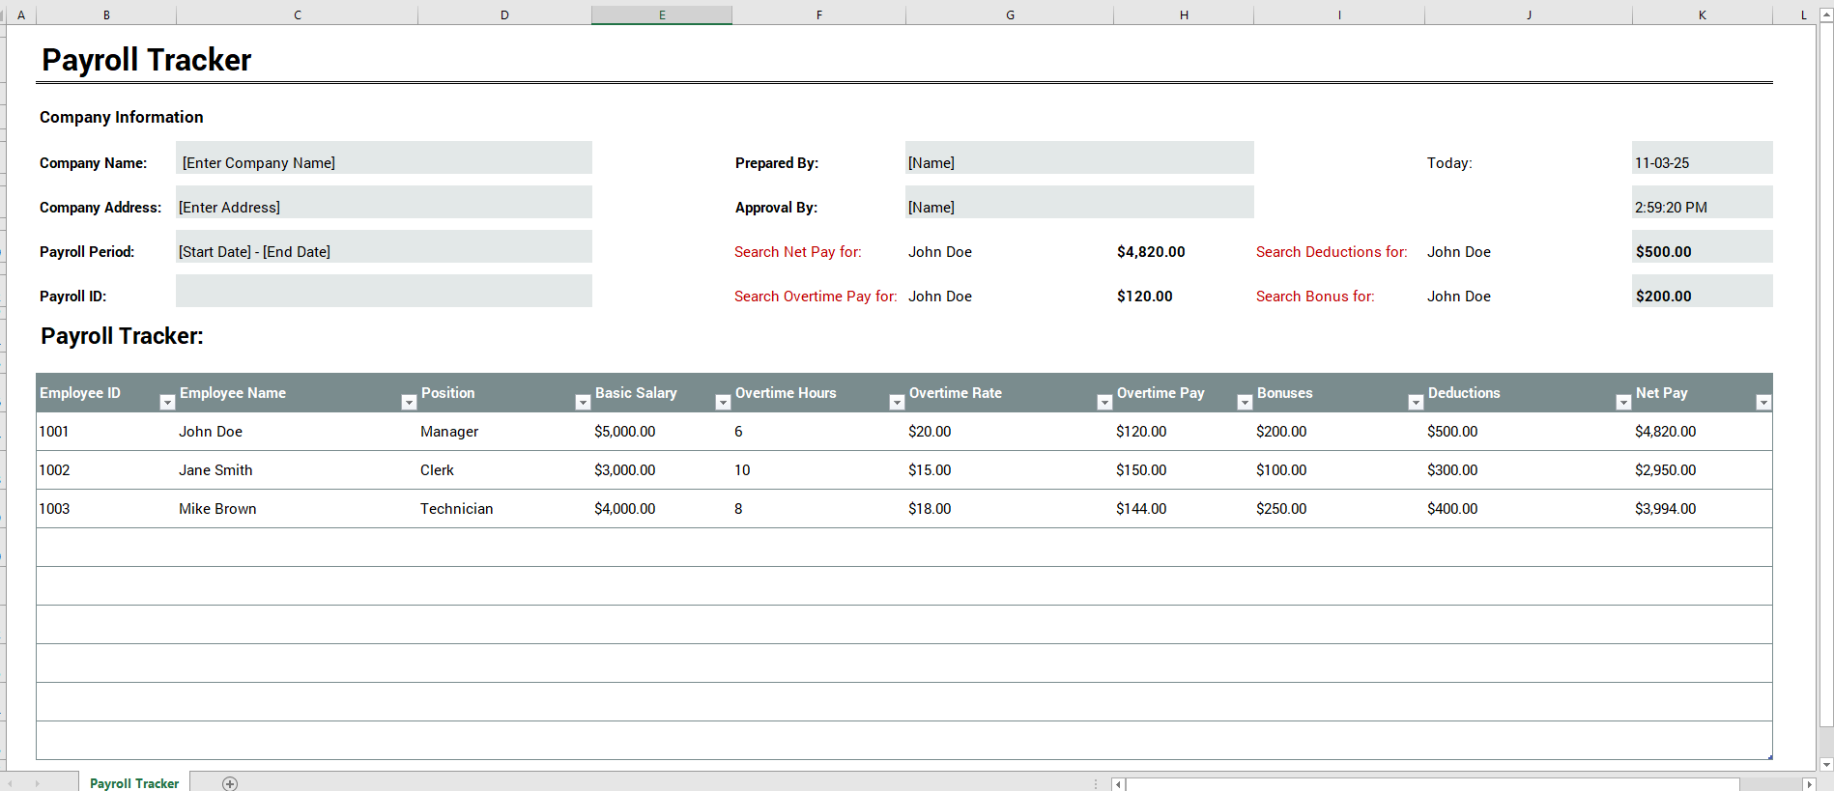Image resolution: width=1834 pixels, height=791 pixels.
Task: Select column D header
Action: coord(504,14)
